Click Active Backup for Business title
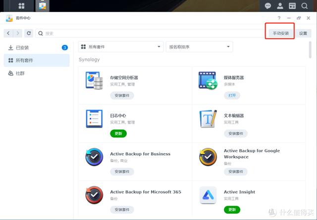Screen dimensions: 317x220 coord(140,154)
